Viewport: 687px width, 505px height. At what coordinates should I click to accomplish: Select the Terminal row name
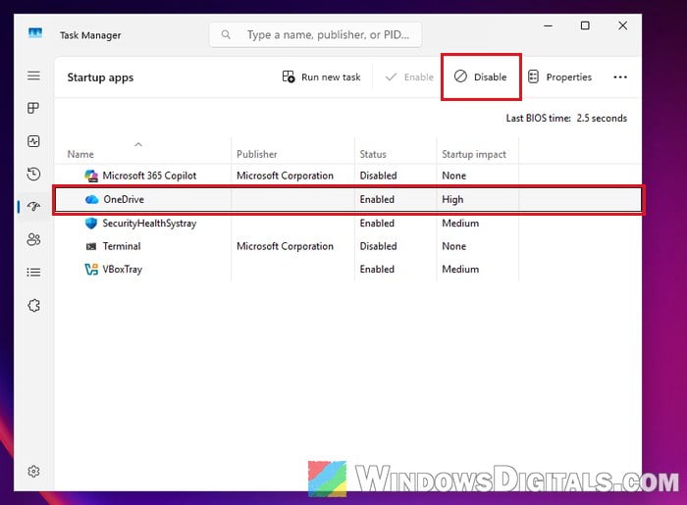pyautogui.click(x=122, y=246)
